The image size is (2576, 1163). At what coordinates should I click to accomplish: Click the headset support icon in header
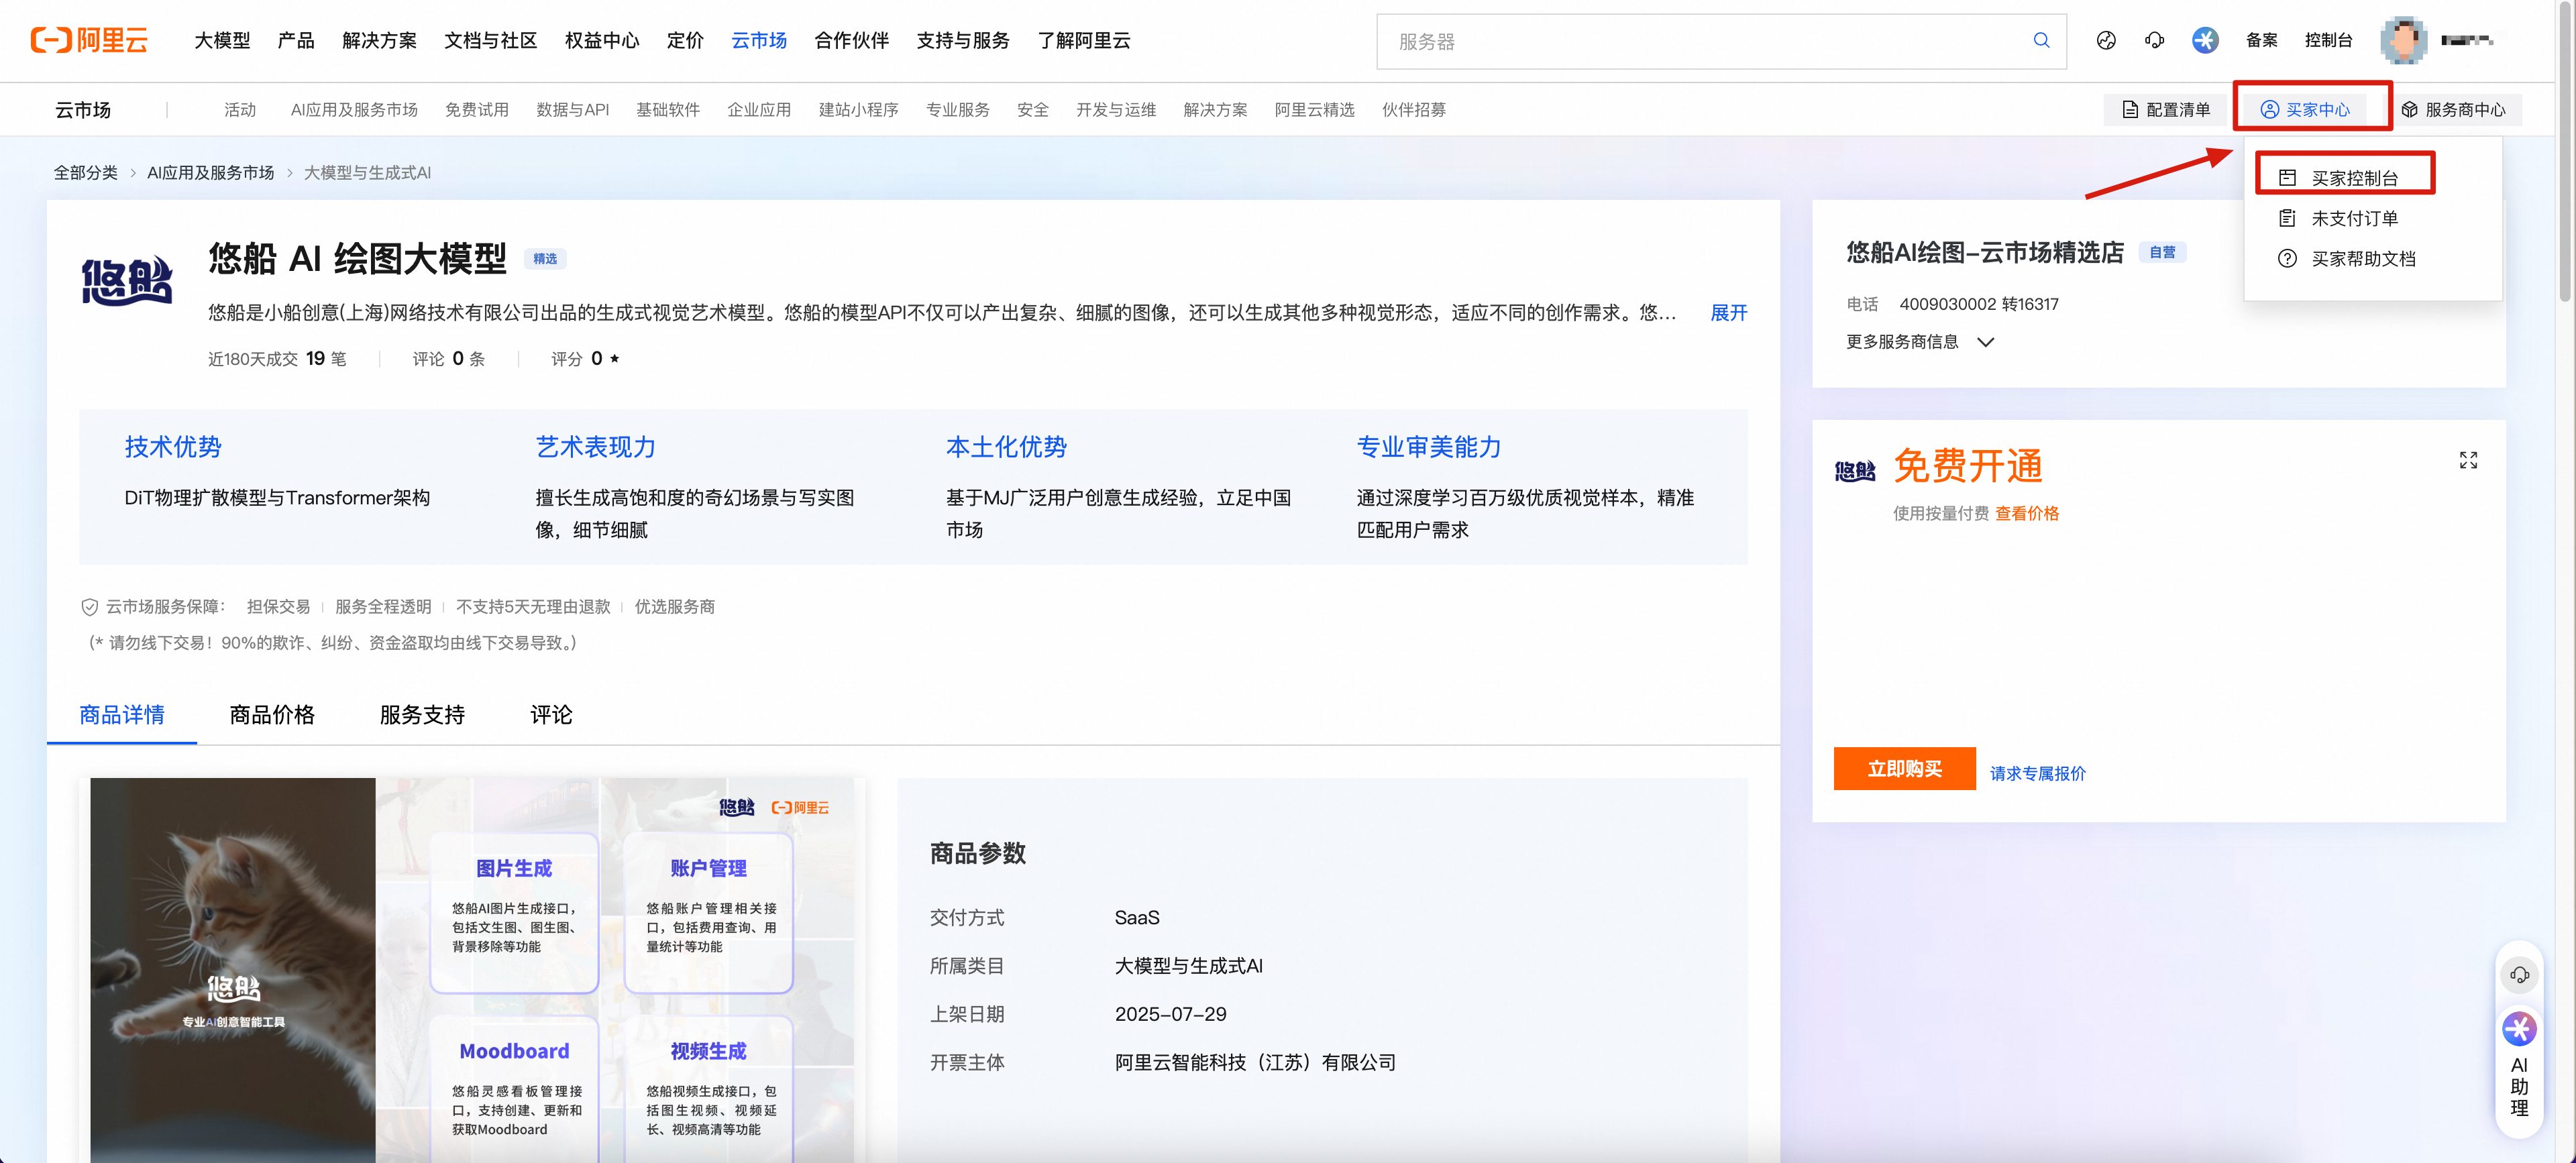click(x=2154, y=41)
